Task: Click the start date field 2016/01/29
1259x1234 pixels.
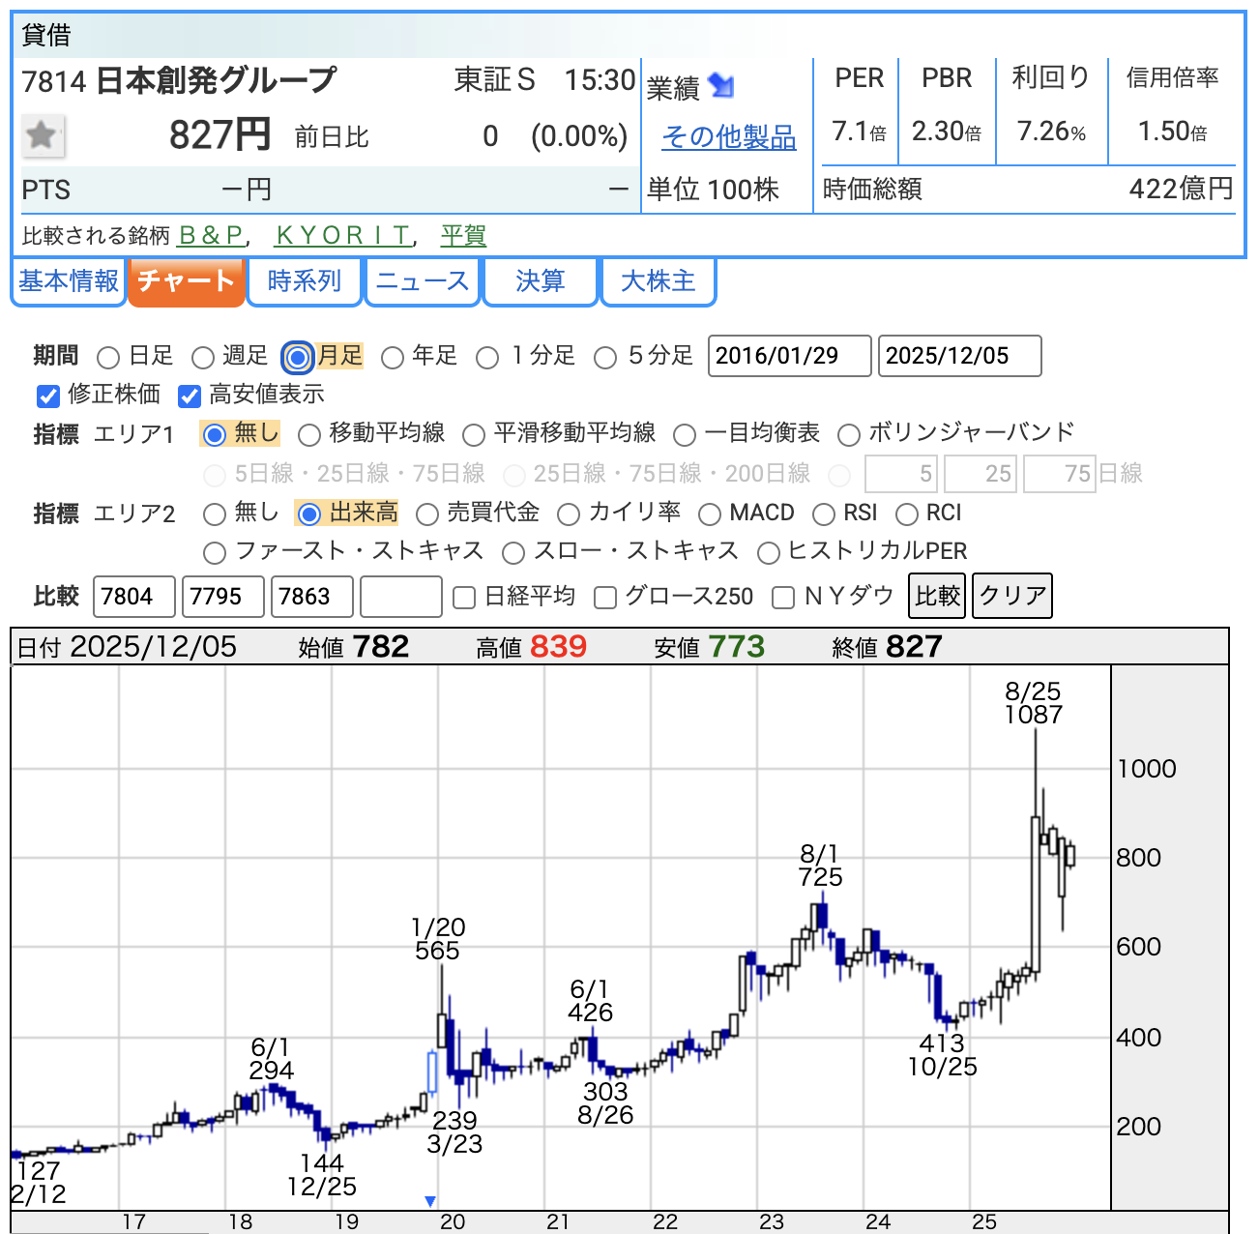Action: 789,356
